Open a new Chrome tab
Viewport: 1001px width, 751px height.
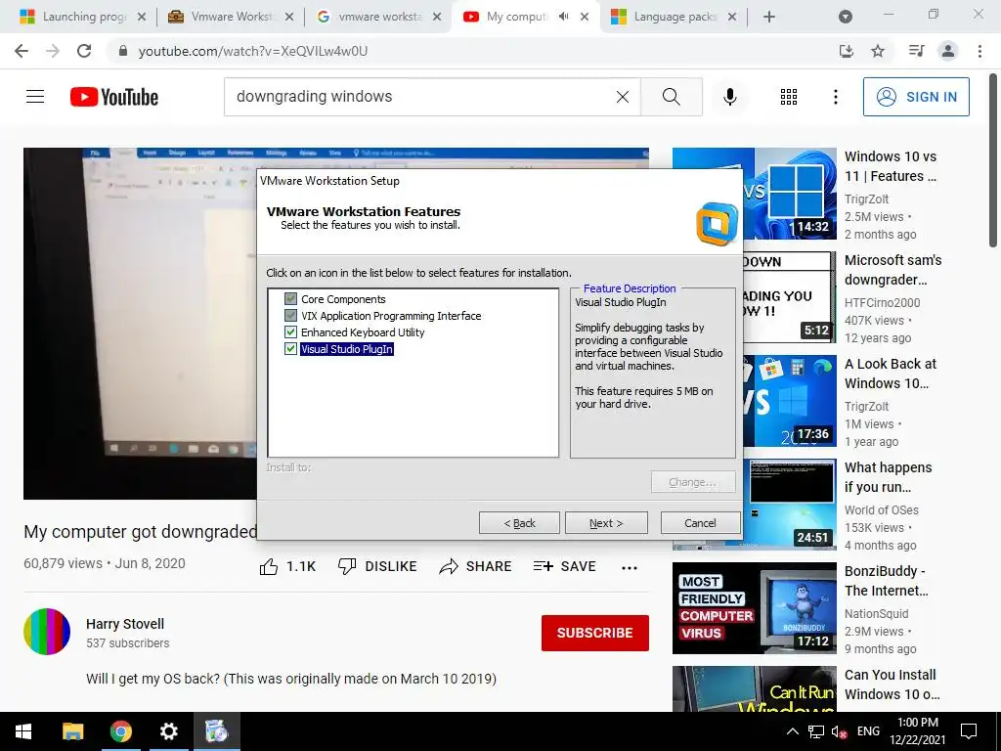(769, 17)
